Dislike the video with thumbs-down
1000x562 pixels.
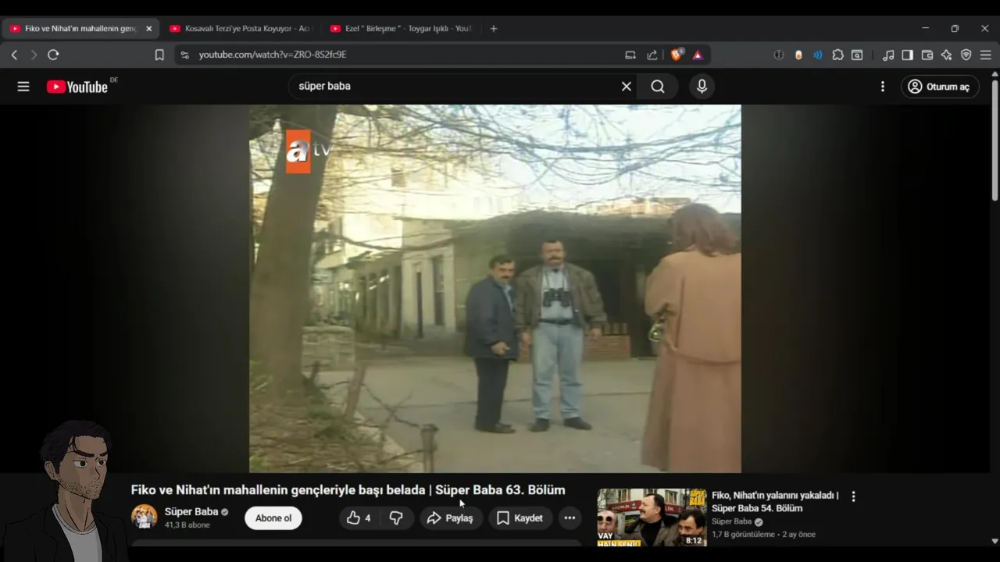click(x=396, y=518)
